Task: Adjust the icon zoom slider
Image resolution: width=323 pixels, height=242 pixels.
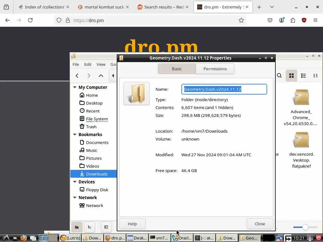Action: (x=305, y=227)
